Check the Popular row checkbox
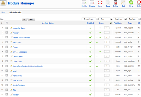Viewport: 141px width, 97px height. pyautogui.click(x=6, y=33)
